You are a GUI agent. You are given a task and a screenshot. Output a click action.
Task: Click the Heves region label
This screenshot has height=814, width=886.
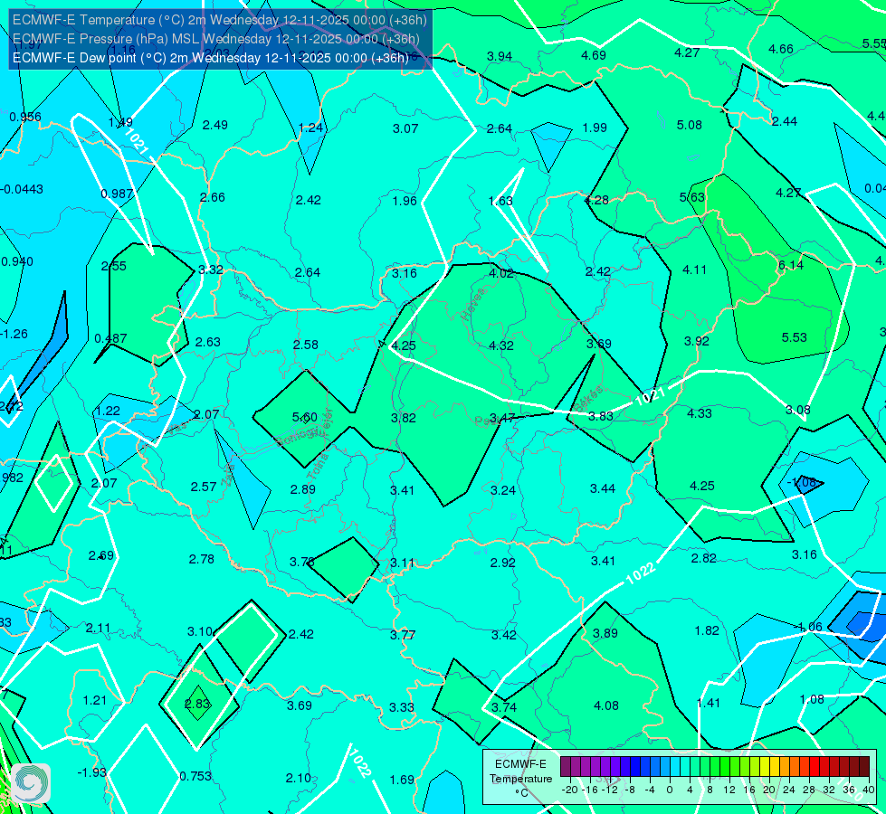(473, 304)
